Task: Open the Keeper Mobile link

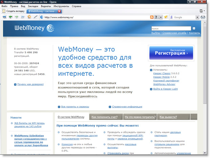Action: click(161, 77)
